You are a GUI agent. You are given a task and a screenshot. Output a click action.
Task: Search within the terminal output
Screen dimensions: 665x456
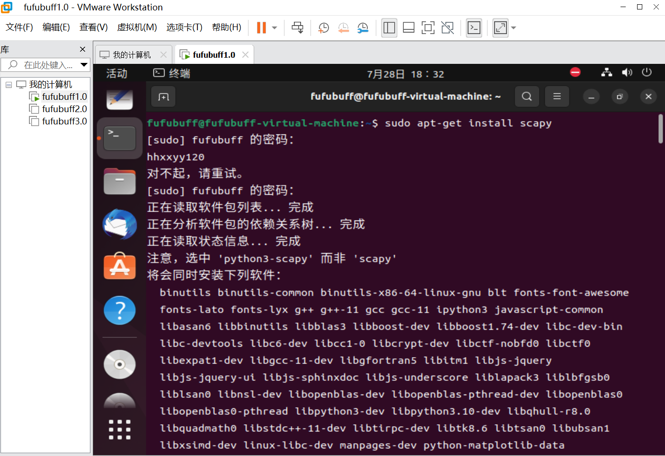[527, 96]
